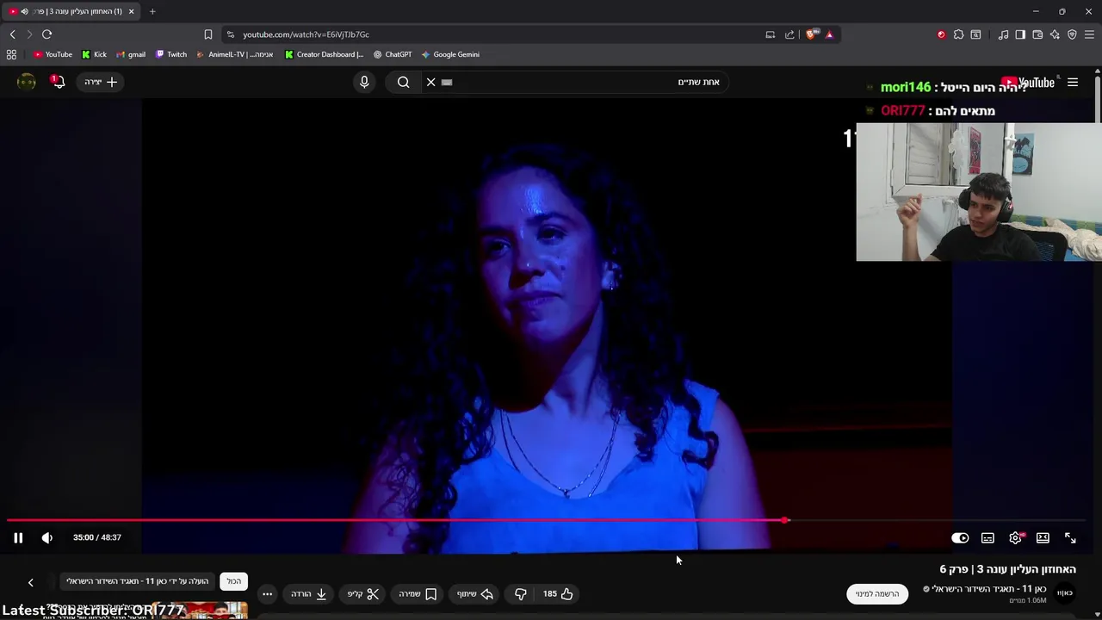
Task: Toggle the autoplay switch in player controls
Action: (960, 538)
